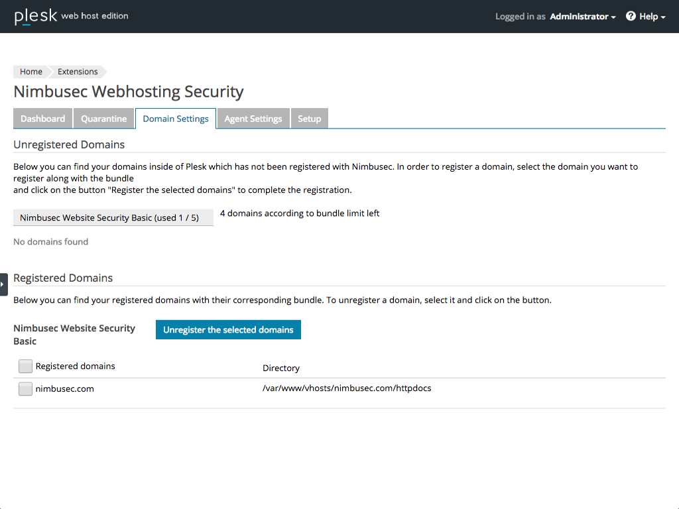Click the Nimbusec Webhosting Security page title
This screenshot has width=679, height=509.
(x=129, y=91)
